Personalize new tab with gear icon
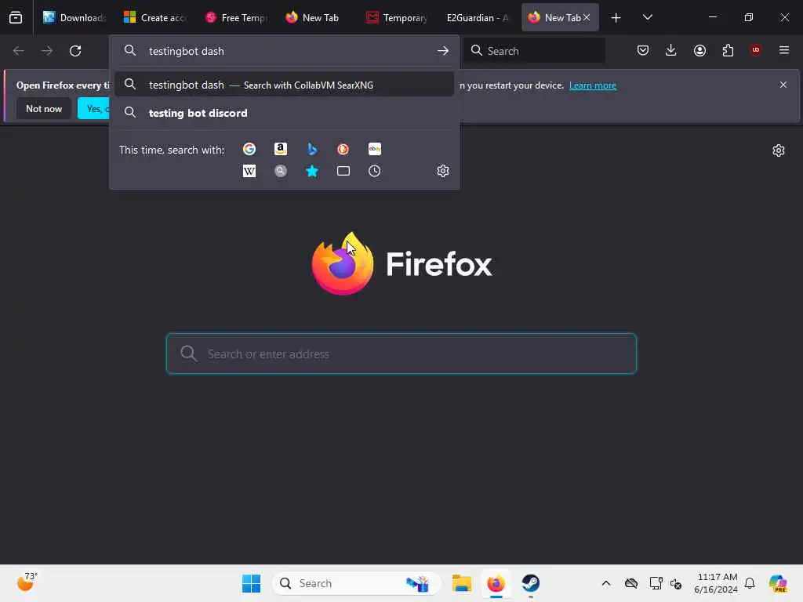 click(779, 150)
